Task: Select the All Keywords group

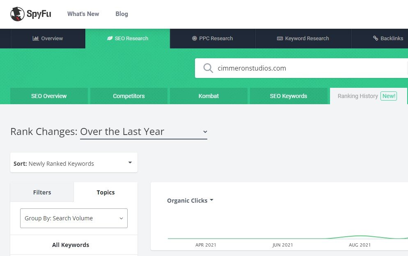Action: click(x=74, y=245)
